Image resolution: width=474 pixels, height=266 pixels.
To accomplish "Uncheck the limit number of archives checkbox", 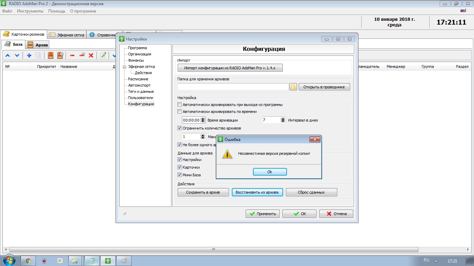I will pyautogui.click(x=179, y=128).
